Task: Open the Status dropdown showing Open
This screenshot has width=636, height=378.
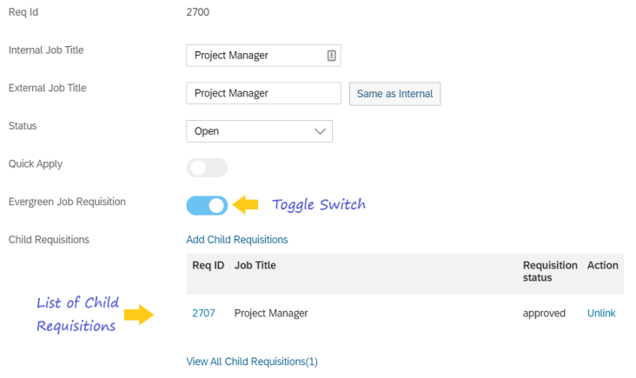Action: [x=259, y=131]
